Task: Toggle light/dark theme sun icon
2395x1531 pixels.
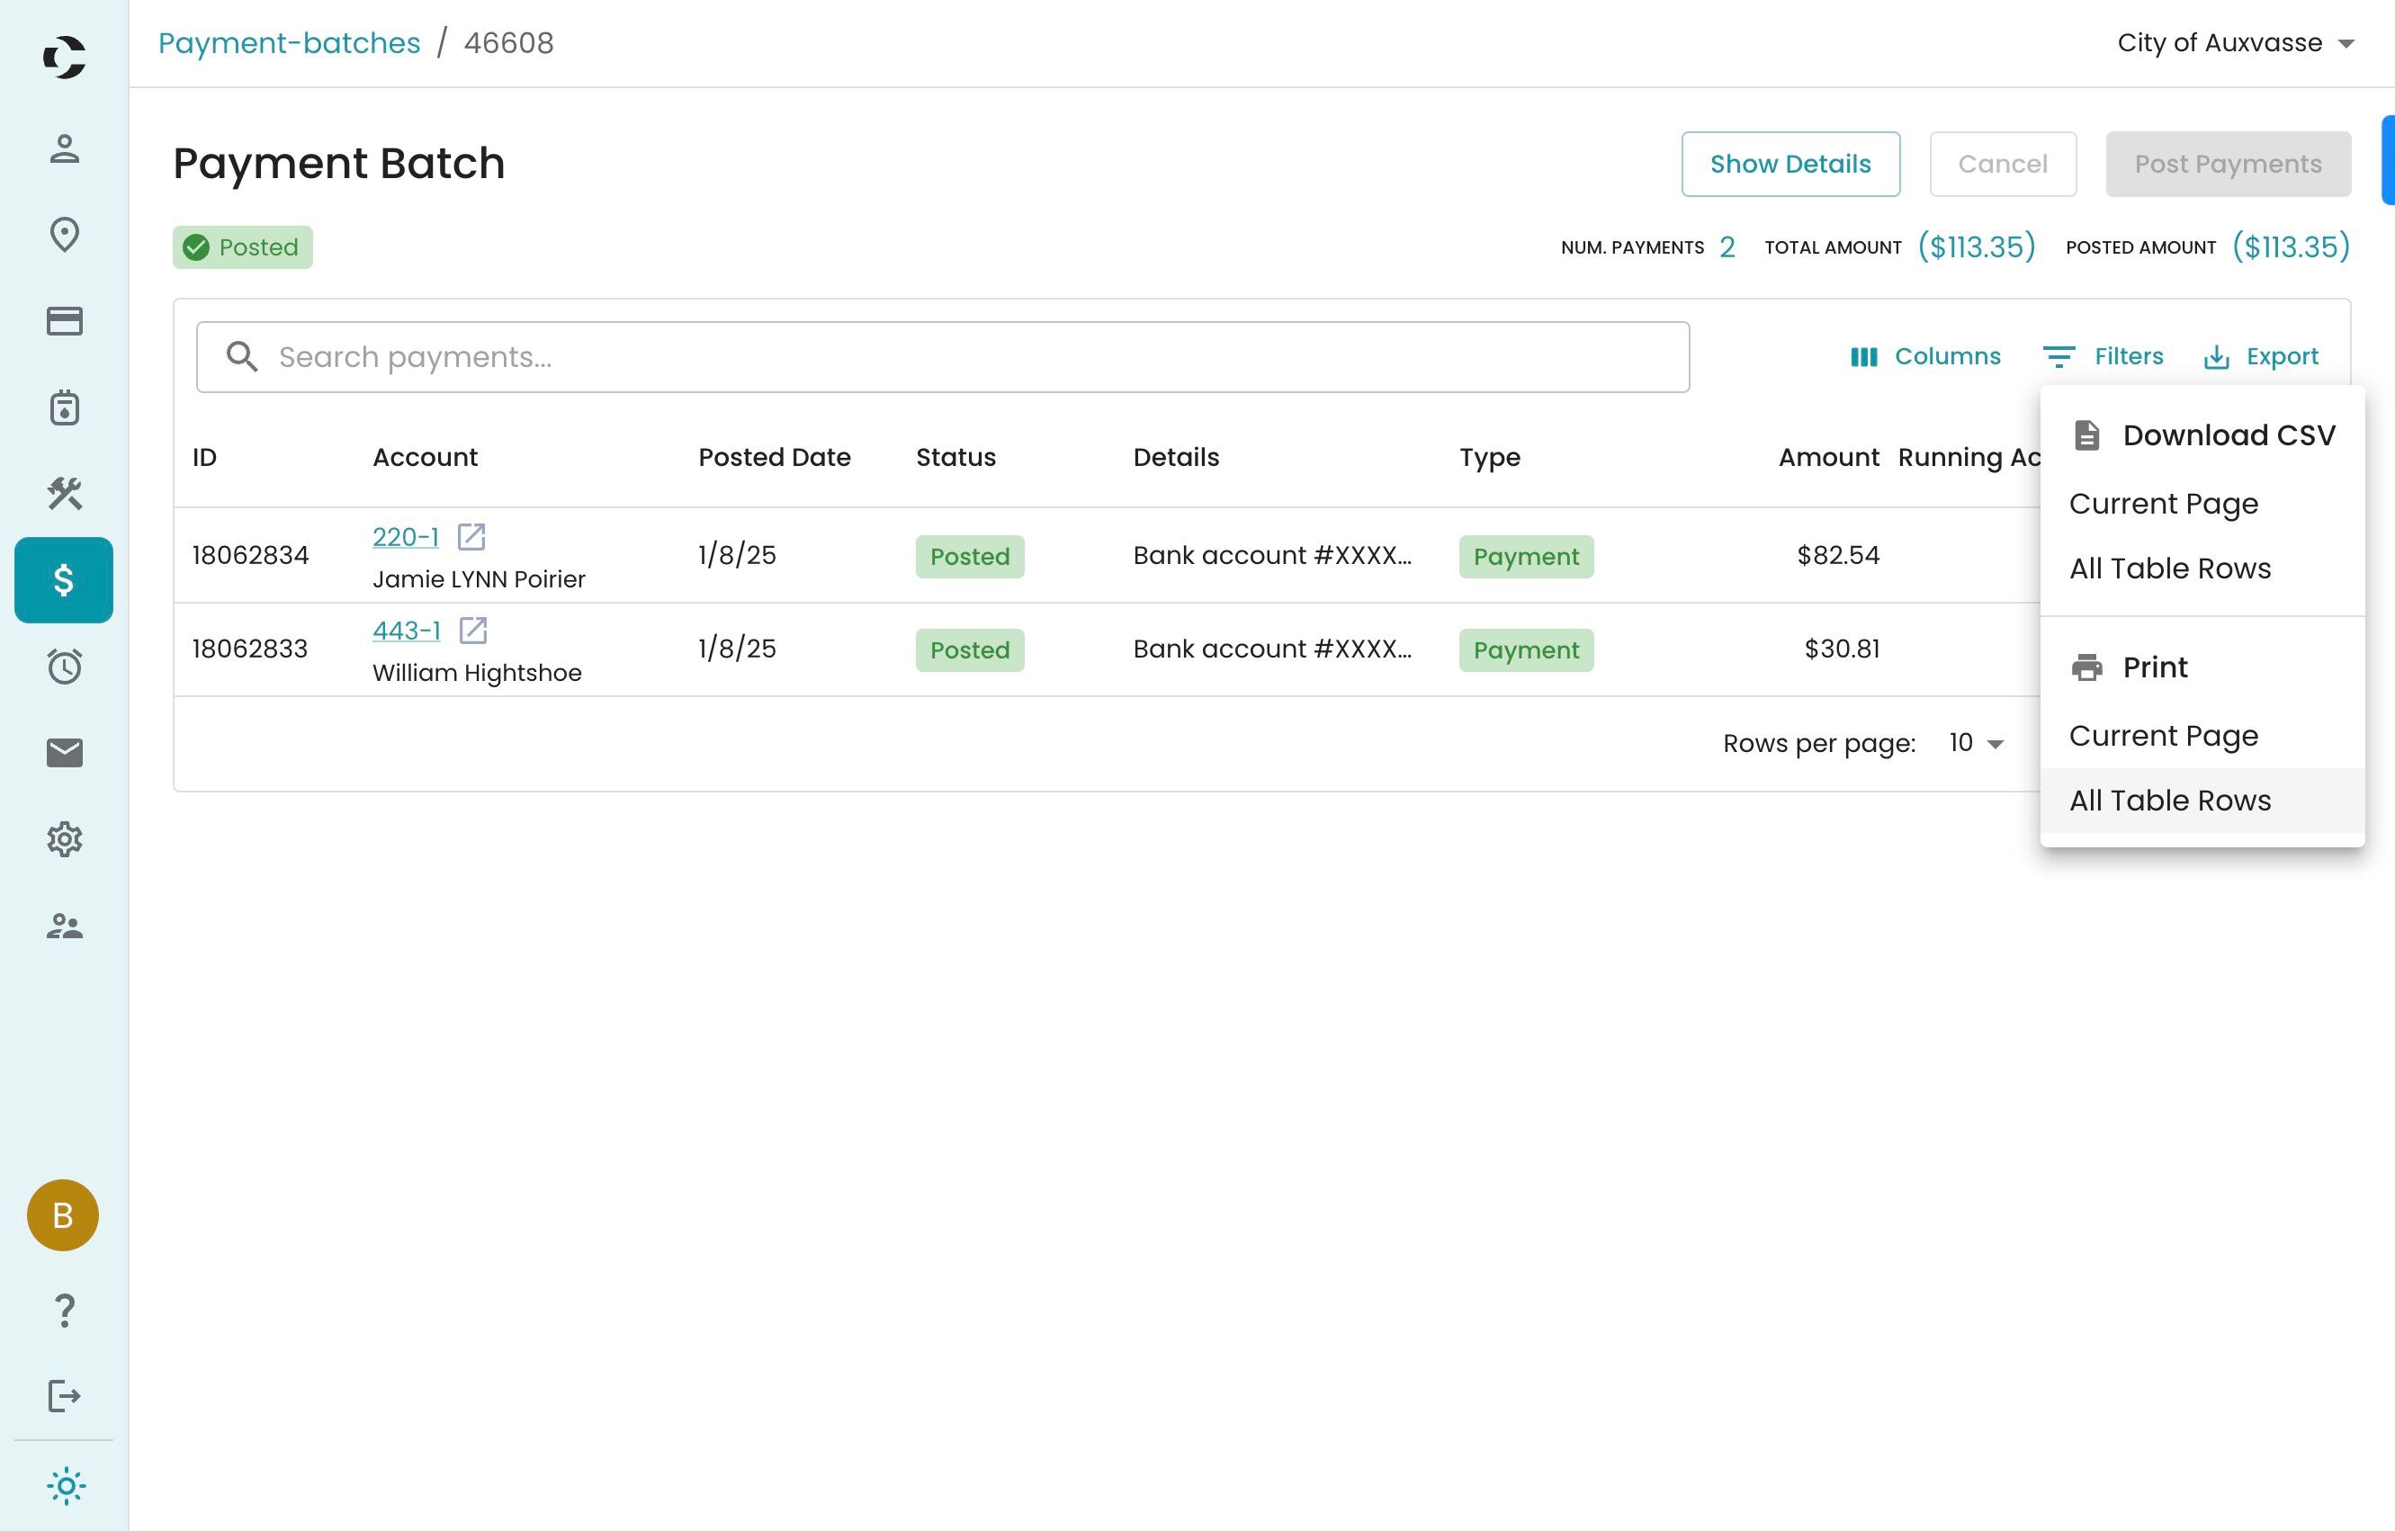Action: (66, 1485)
